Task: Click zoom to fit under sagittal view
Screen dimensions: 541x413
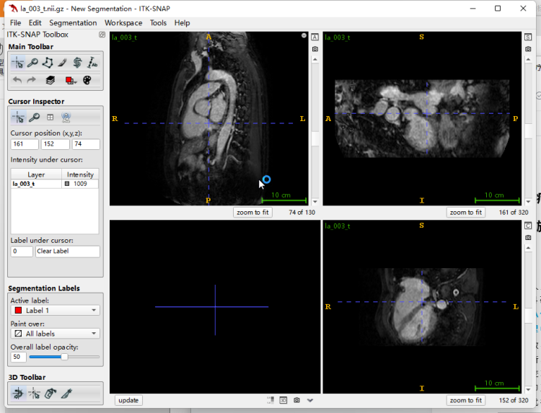Action: point(466,213)
